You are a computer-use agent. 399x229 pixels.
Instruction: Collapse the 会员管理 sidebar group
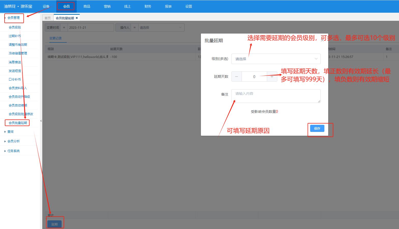coord(13,18)
